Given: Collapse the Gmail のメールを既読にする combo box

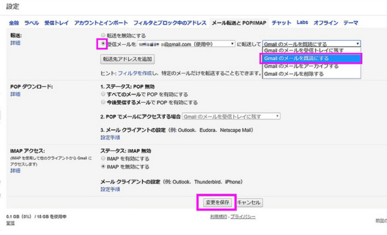Looking at the screenshot, I should point(312,44).
